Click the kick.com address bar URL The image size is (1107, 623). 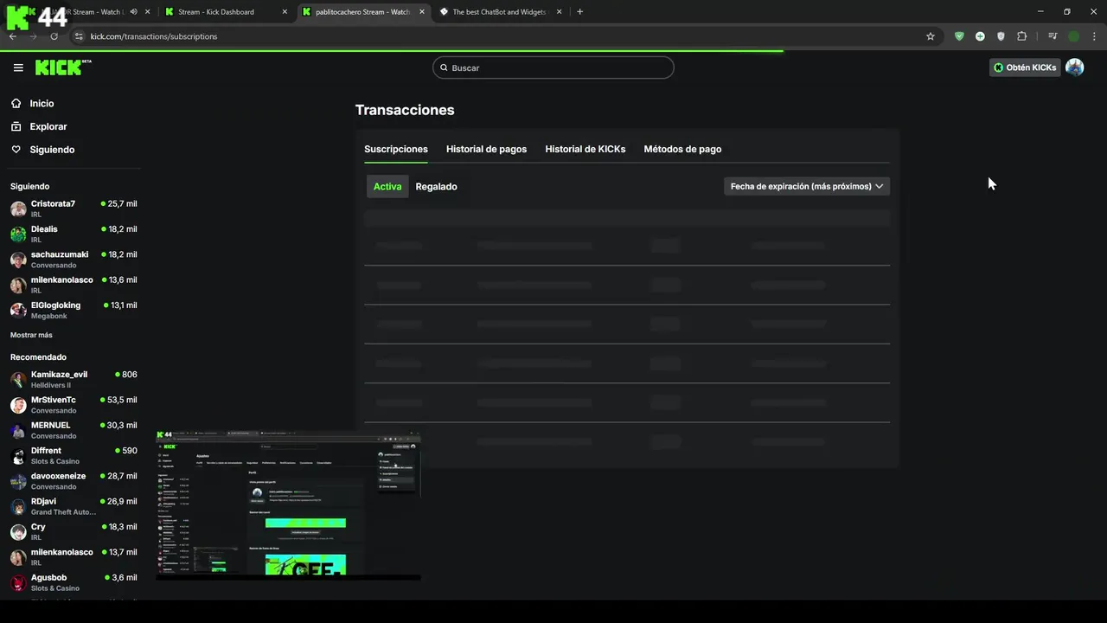click(154, 36)
